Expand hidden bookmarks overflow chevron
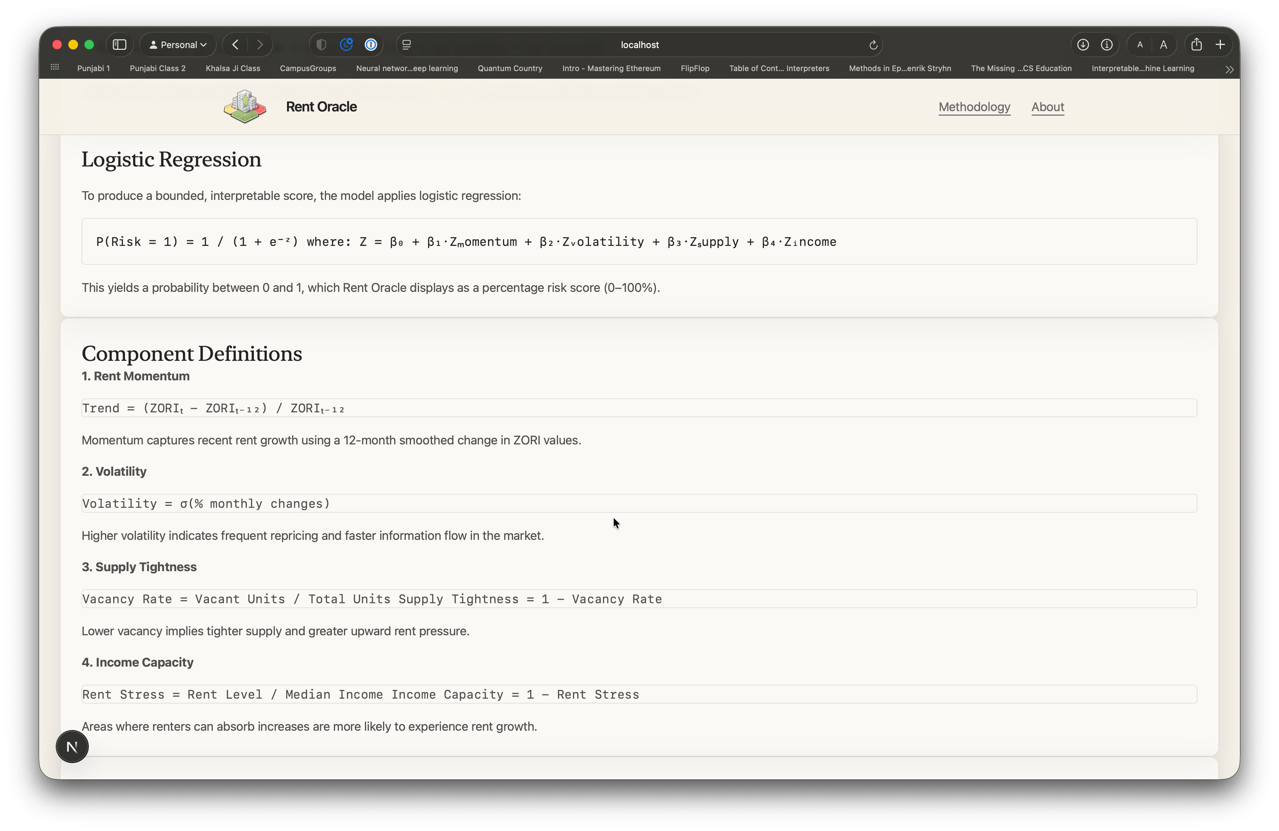Viewport: 1279px width, 831px height. tap(1229, 69)
